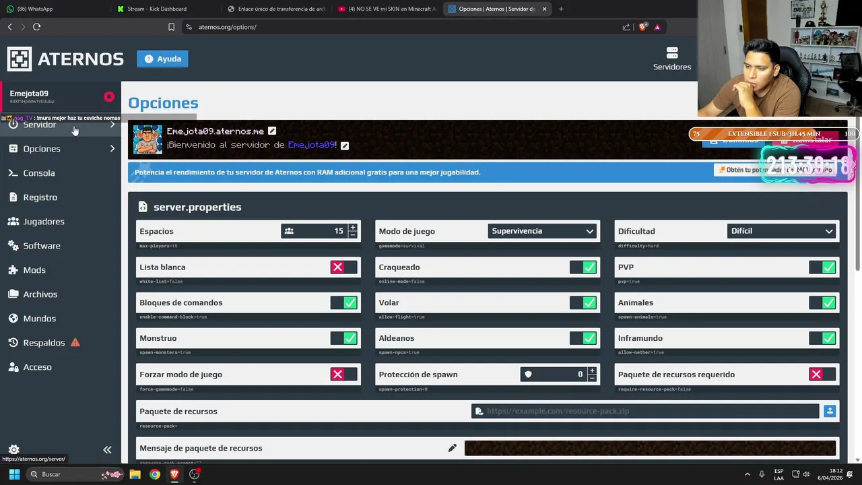862x485 pixels.
Task: Expand the Opciones submenu chevron
Action: 112,149
